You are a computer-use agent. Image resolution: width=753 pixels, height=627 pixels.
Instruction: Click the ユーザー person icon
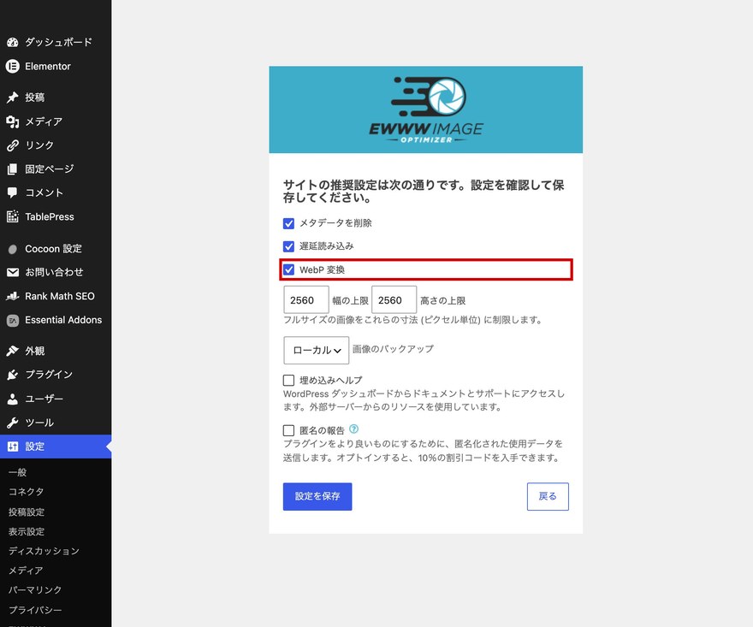[x=13, y=399]
